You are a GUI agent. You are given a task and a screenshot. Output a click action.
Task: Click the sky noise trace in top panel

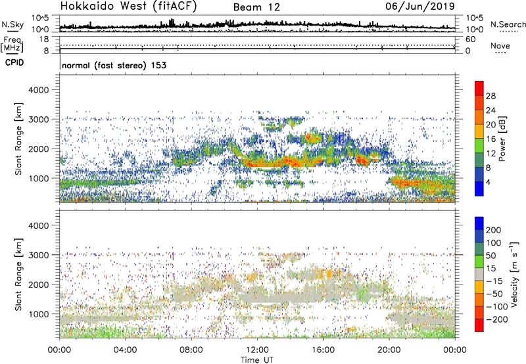[x=257, y=24]
